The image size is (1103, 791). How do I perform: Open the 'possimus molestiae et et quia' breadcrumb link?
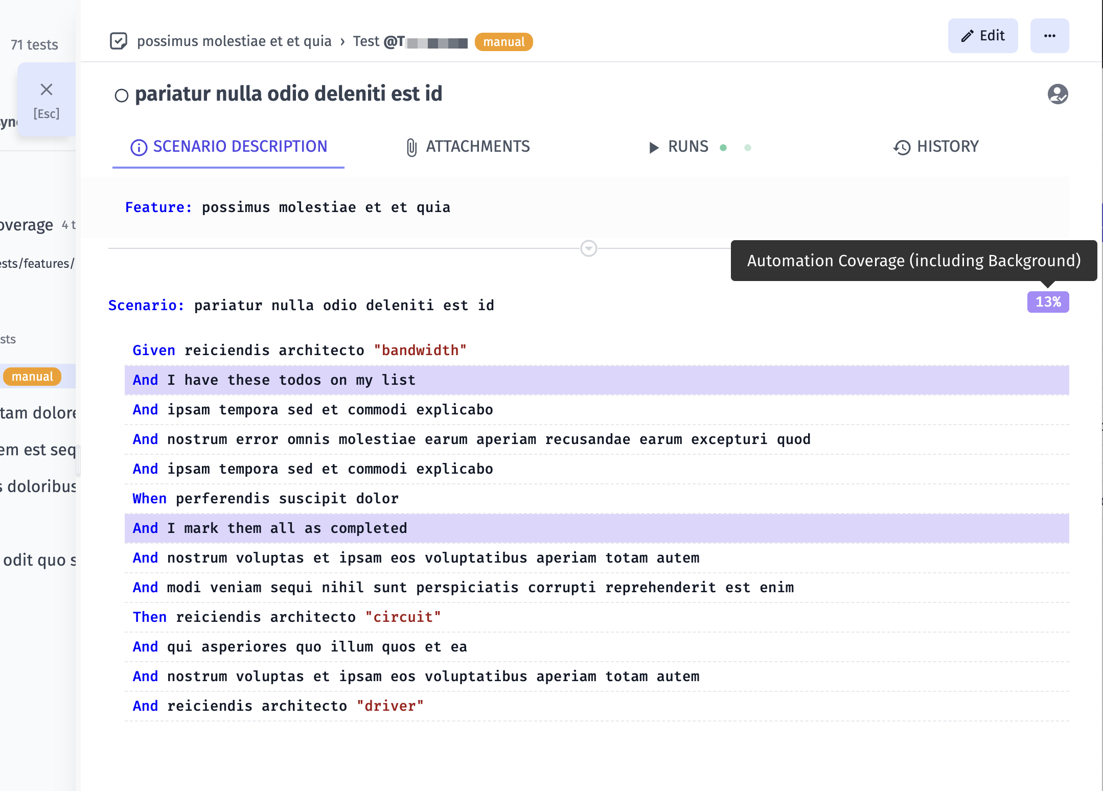[234, 41]
